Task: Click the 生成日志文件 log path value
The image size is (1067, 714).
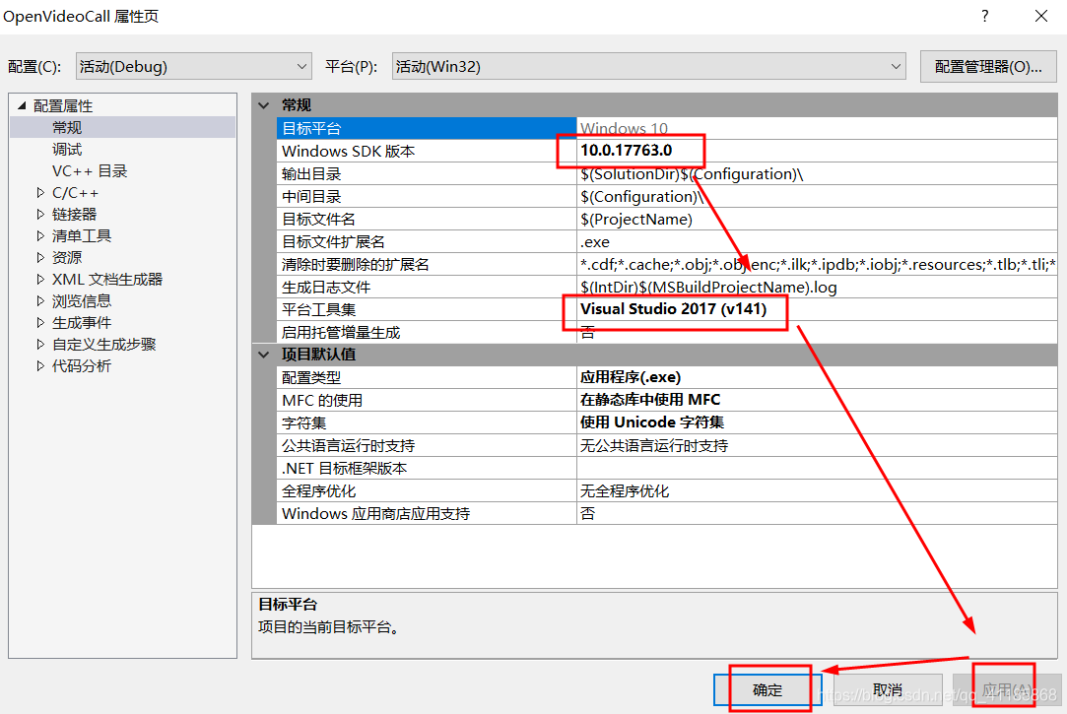Action: [817, 287]
